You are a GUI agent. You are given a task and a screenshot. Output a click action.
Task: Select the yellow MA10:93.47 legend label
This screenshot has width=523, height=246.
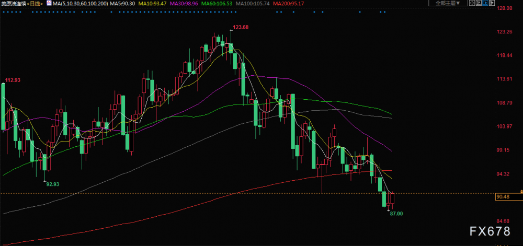click(152, 3)
